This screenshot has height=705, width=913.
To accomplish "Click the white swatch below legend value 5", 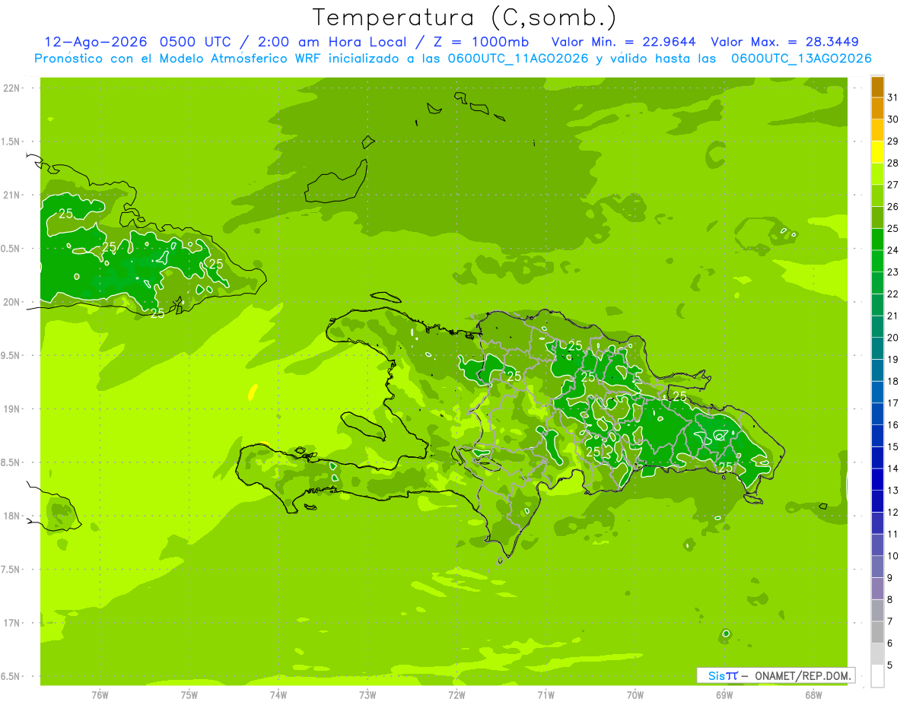I will click(x=877, y=676).
